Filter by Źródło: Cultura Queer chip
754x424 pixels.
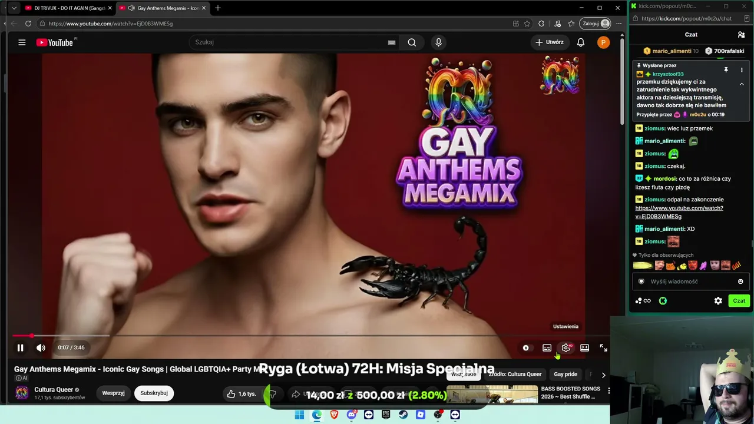tap(515, 374)
